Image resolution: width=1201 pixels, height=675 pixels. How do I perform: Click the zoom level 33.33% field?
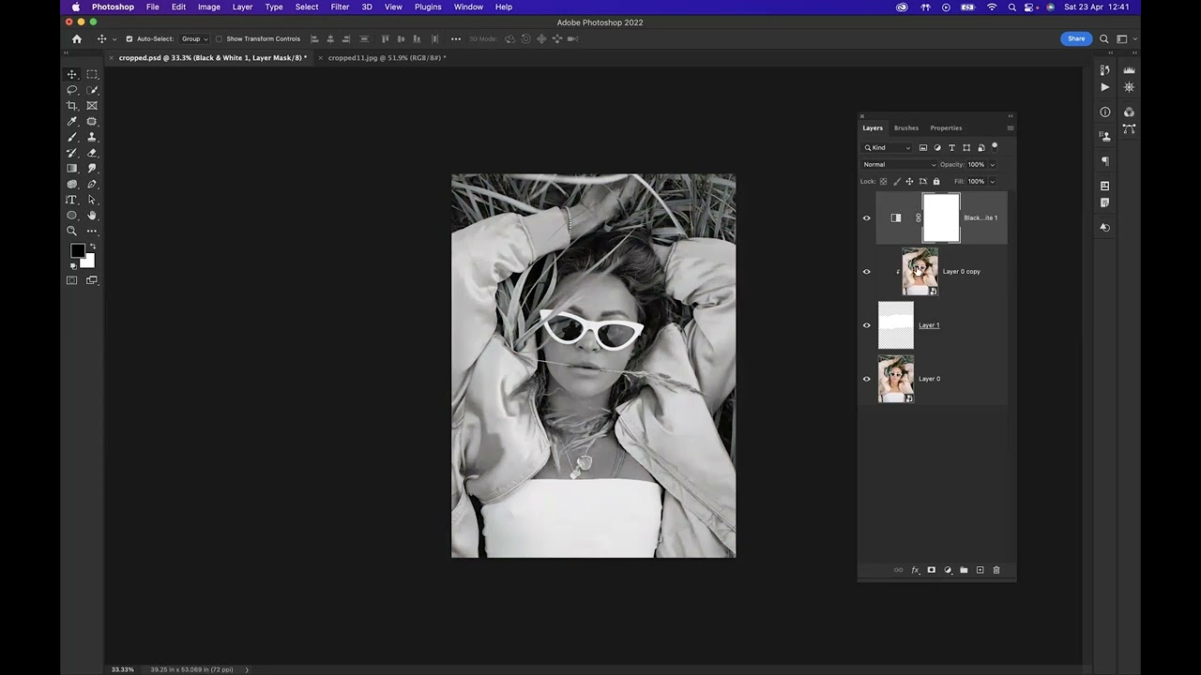coord(123,669)
